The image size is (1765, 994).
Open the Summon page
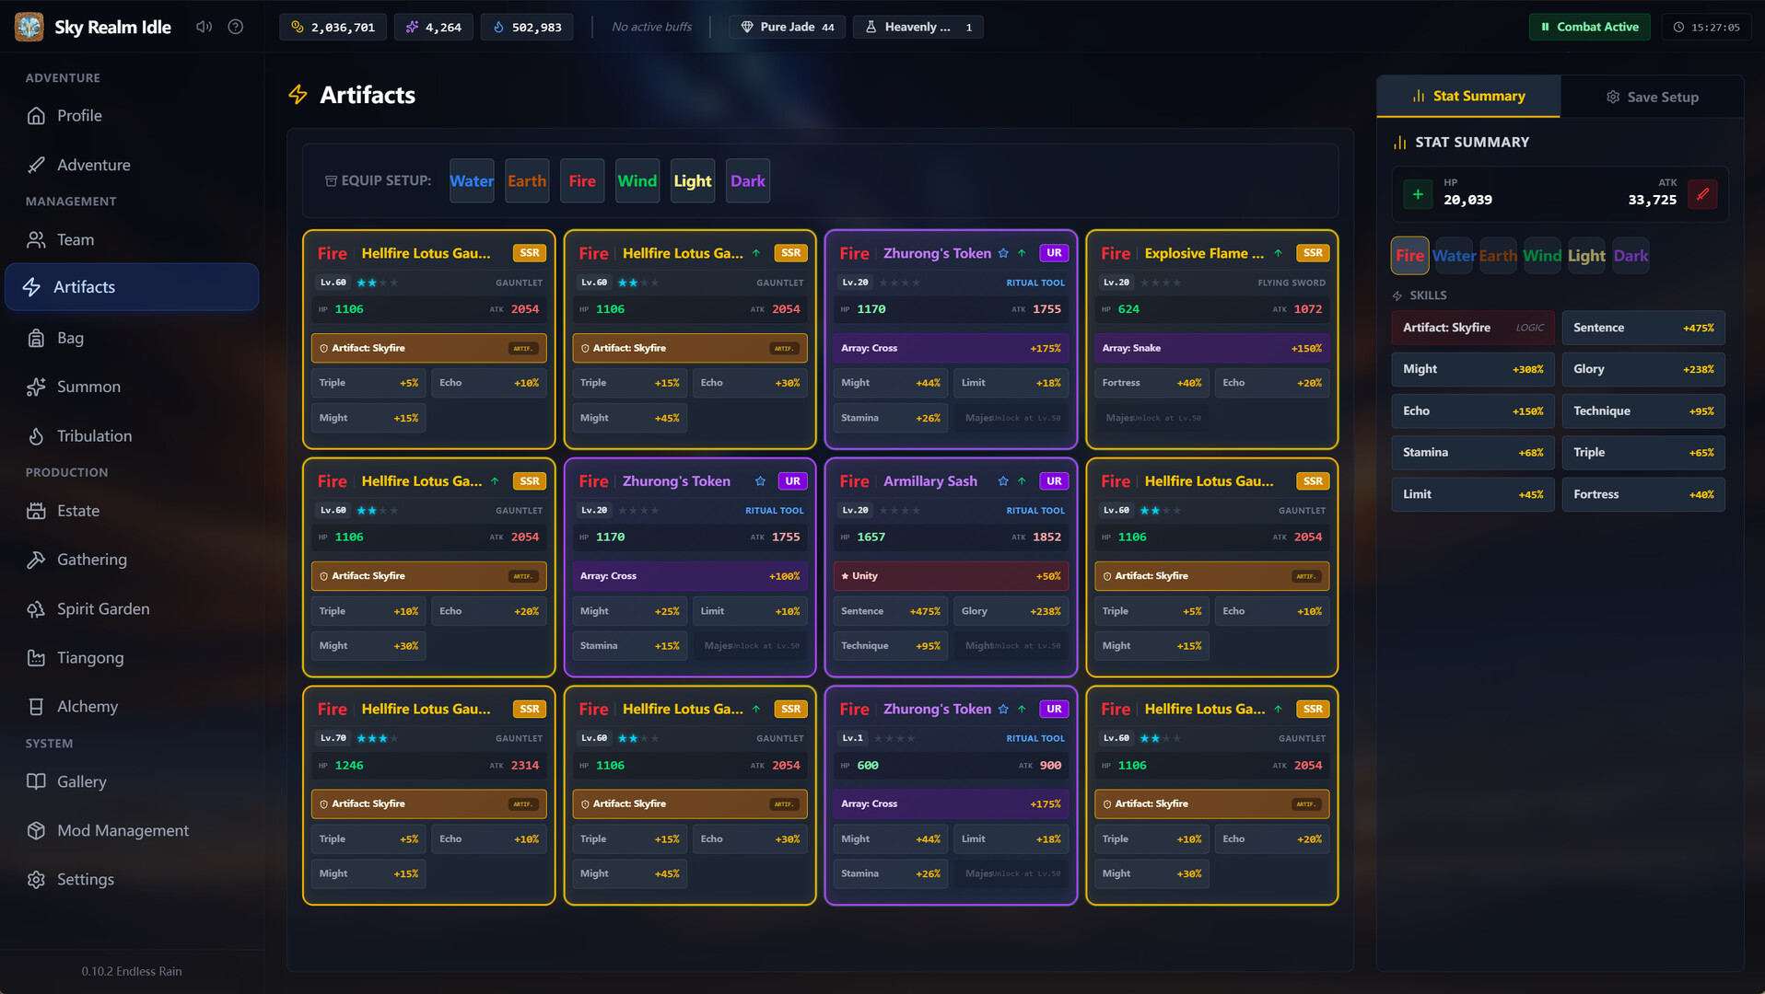(x=88, y=387)
